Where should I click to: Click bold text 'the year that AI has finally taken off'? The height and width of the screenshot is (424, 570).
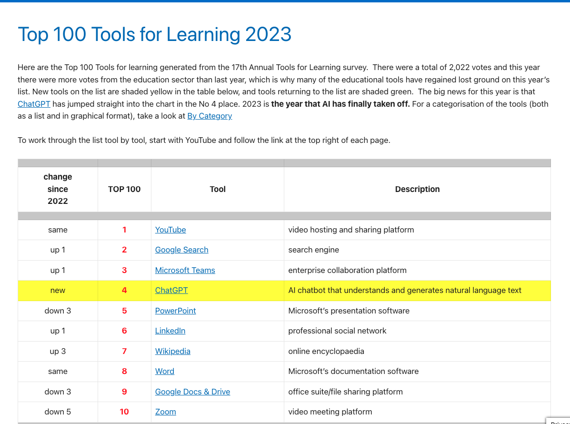(340, 104)
